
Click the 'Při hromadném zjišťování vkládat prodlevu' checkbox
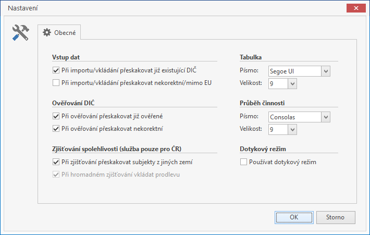coord(56,175)
